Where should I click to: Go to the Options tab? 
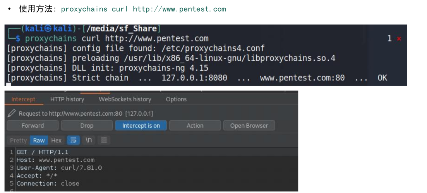click(176, 99)
